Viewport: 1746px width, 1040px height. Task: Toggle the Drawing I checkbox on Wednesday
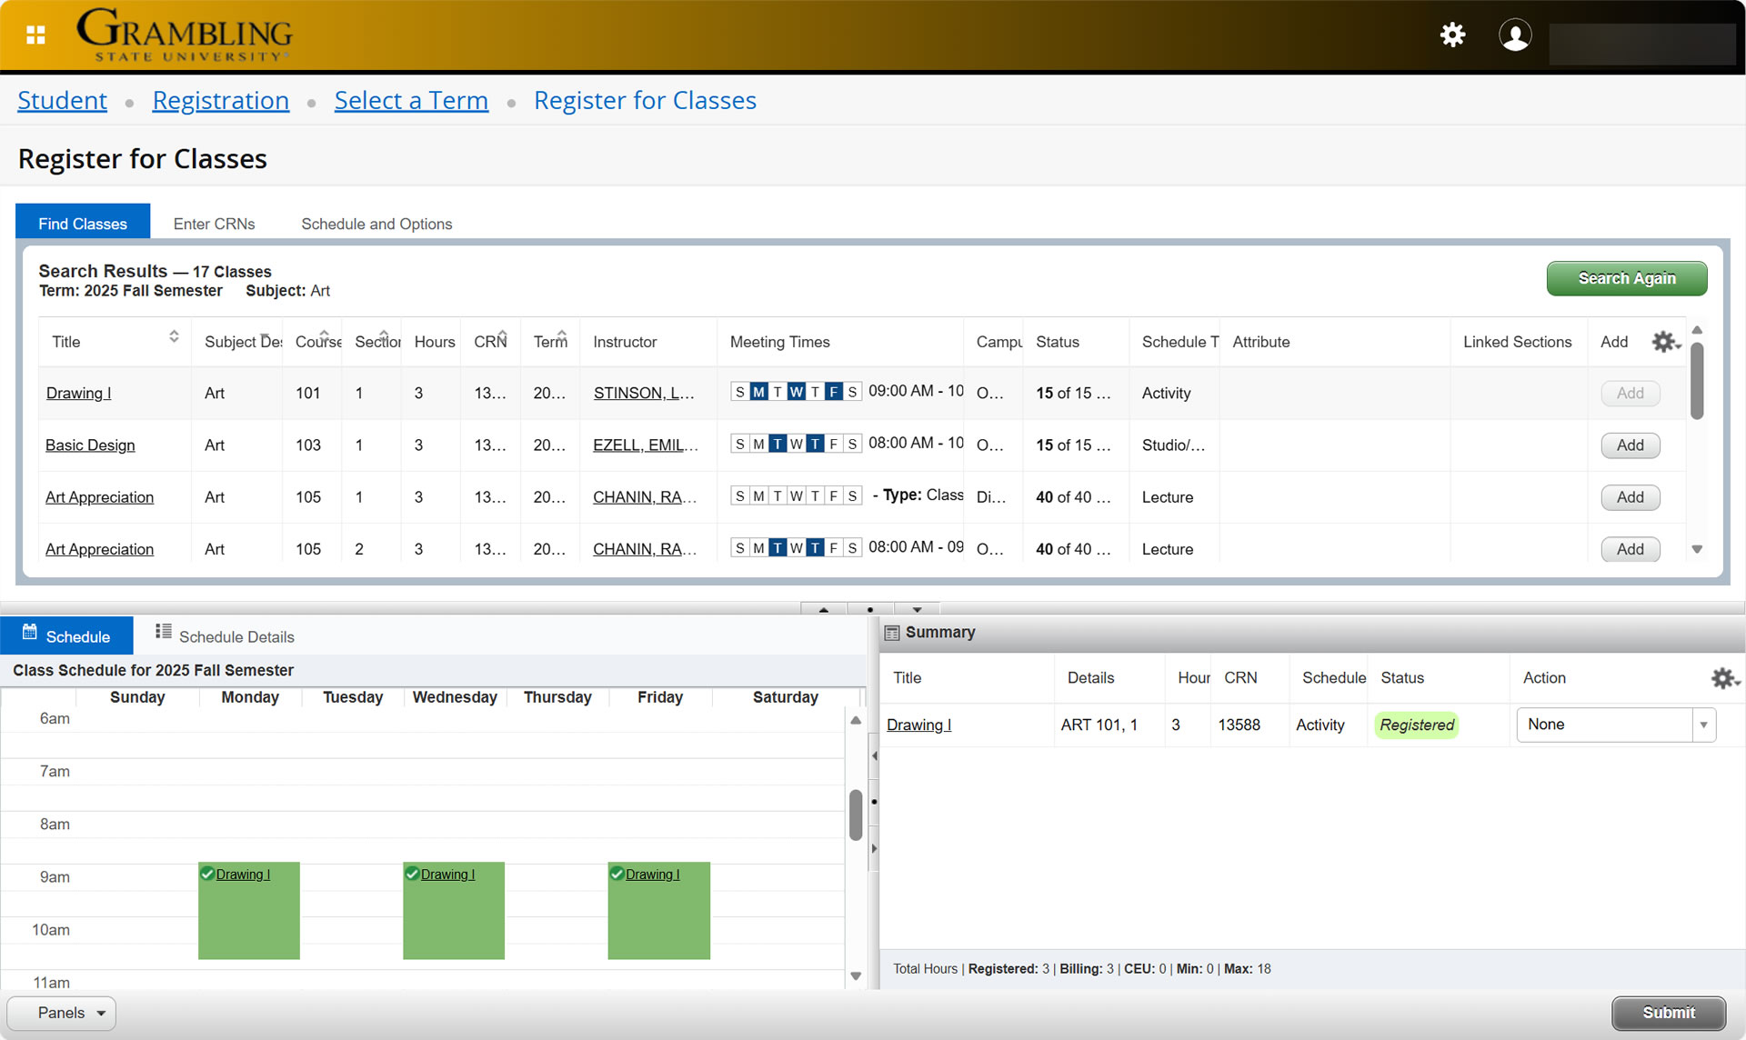click(413, 873)
